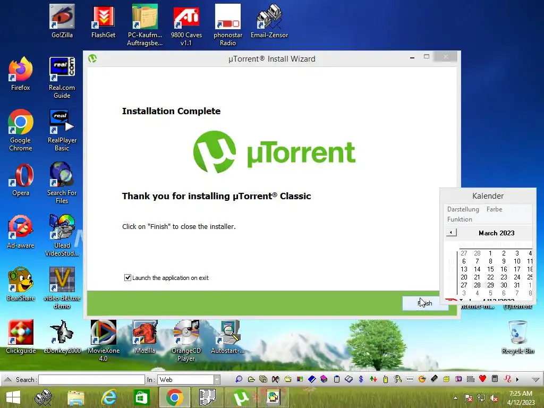Viewport: 544px width, 408px height.
Task: Open RealPlayer Basic shortcut
Action: [62, 131]
